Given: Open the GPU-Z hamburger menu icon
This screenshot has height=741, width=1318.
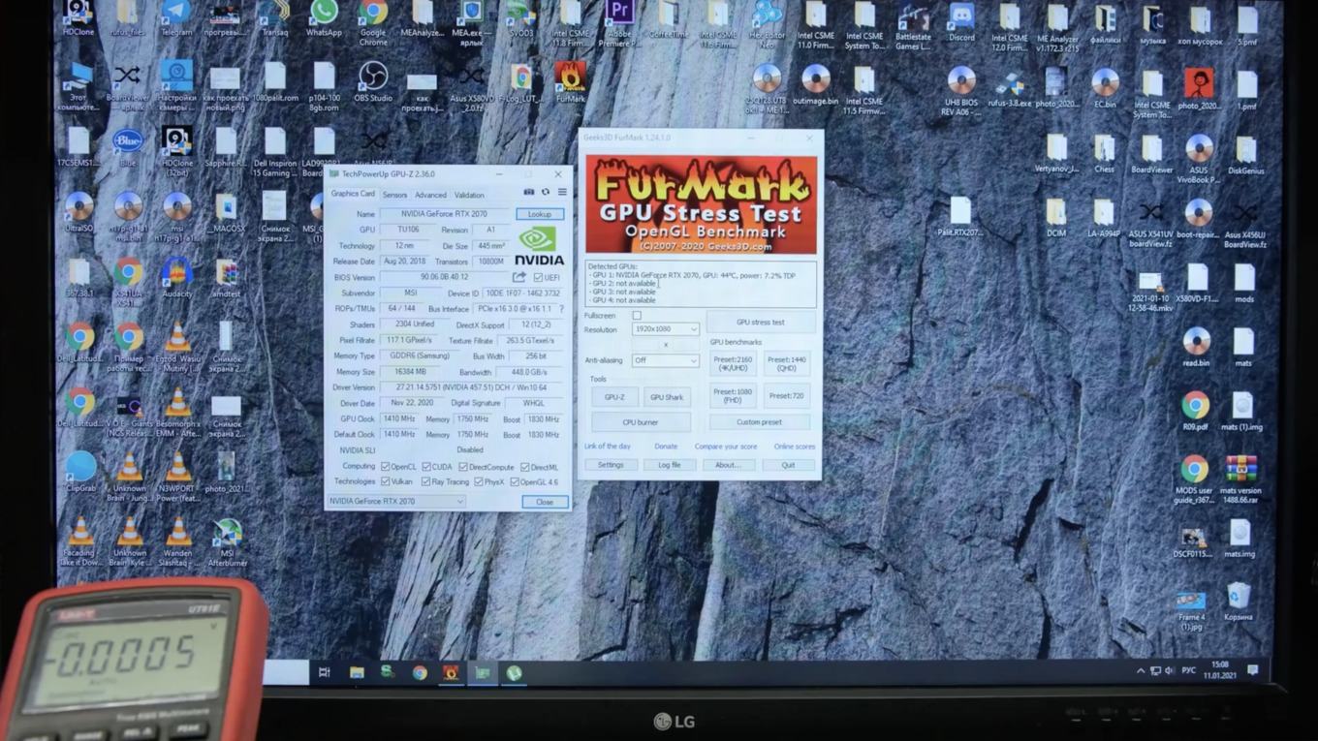Looking at the screenshot, I should click(x=561, y=193).
